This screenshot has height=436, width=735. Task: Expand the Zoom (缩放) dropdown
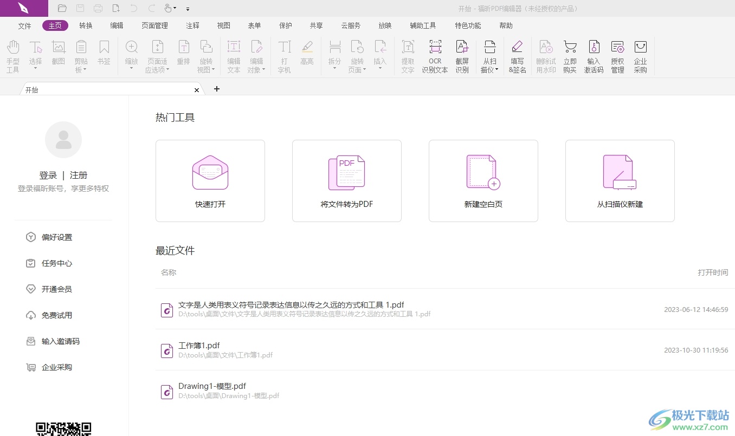(132, 69)
